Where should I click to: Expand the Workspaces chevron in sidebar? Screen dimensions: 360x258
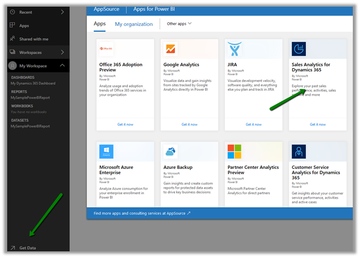[x=62, y=52]
